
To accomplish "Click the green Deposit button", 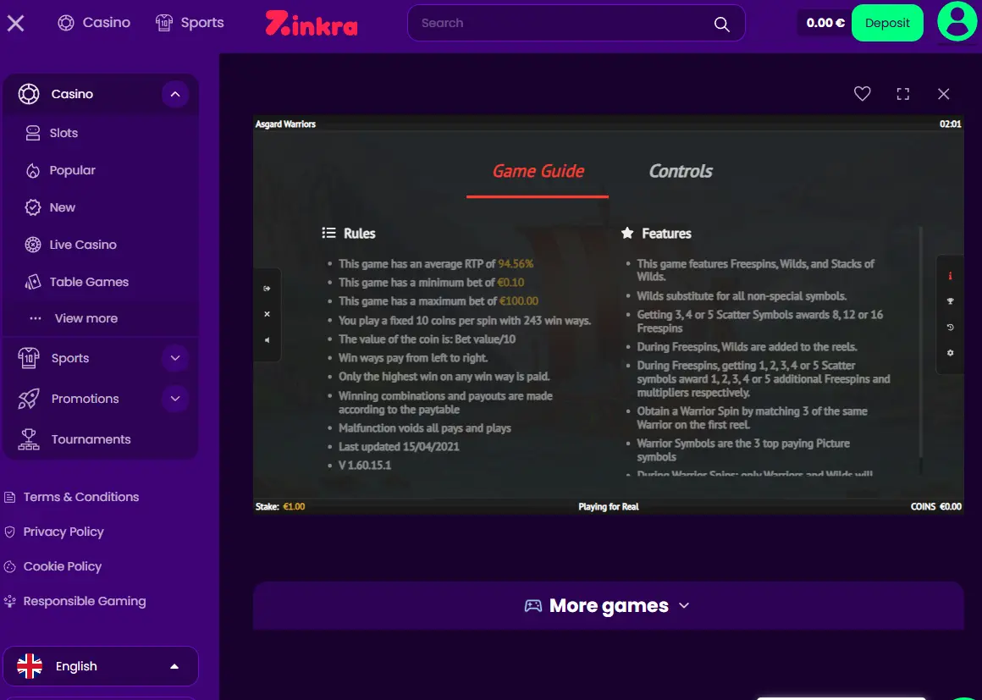I will pos(887,23).
